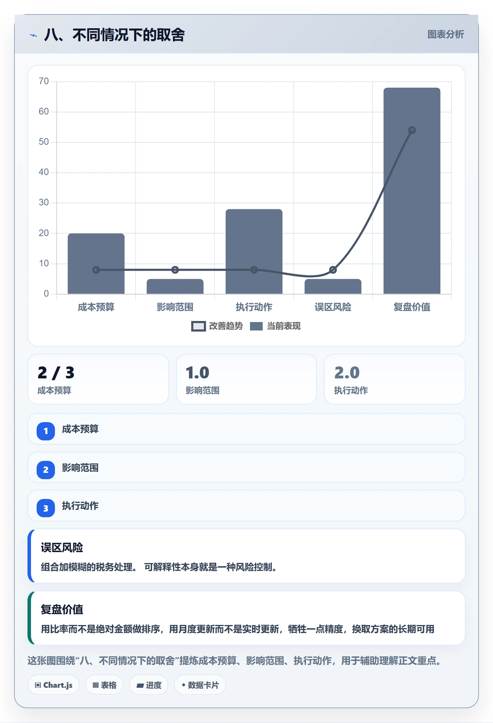Open the 1.0 影响范围 stat card

pyautogui.click(x=246, y=379)
